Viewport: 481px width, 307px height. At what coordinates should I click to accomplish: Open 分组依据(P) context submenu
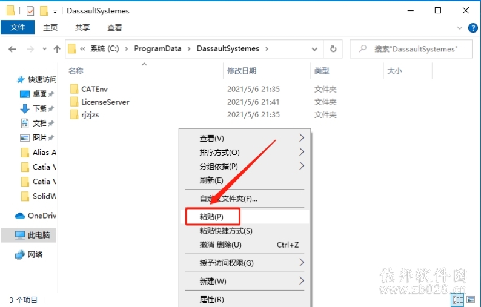[x=245, y=167]
